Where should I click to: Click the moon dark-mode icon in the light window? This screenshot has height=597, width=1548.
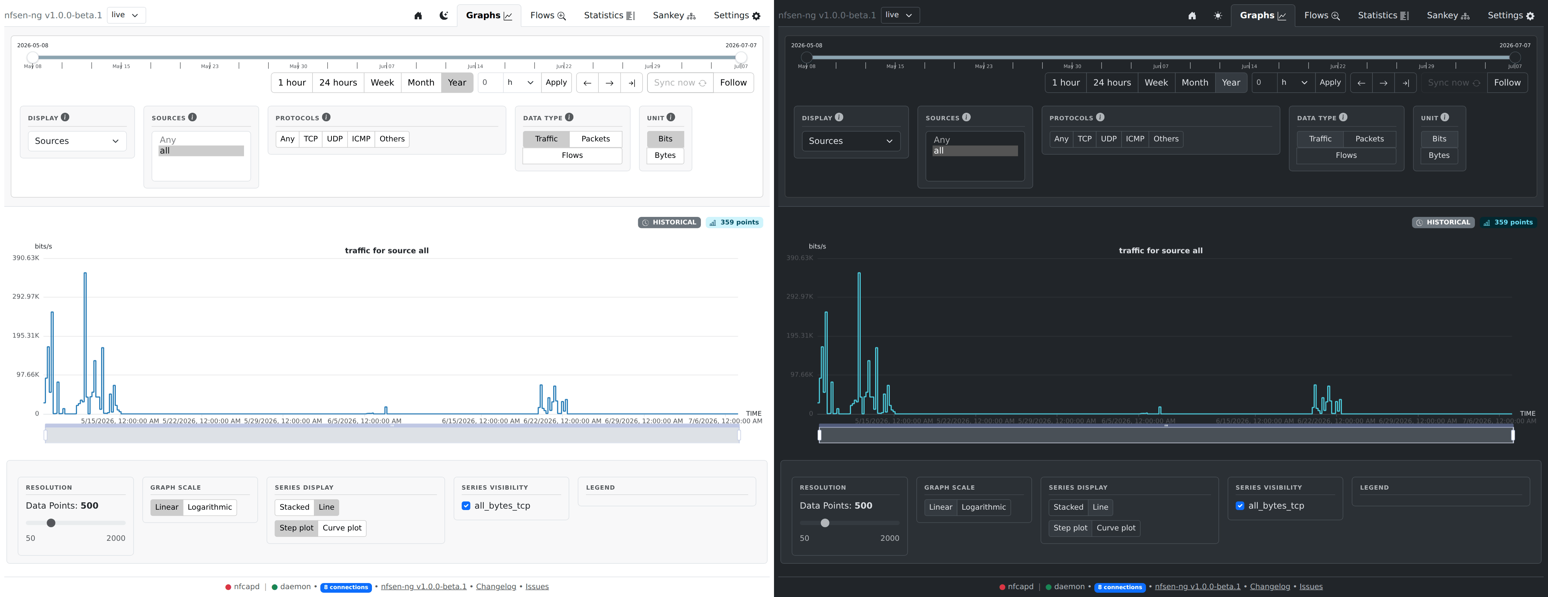(444, 16)
